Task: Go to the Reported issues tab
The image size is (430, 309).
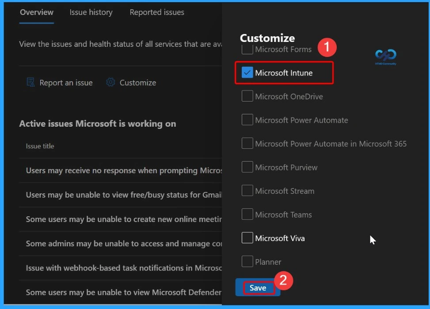Action: coord(157,12)
